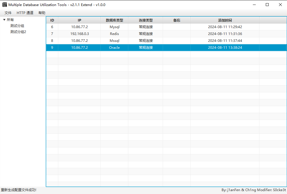Click ID cell 8
Image resolution: width=287 pixels, height=194 pixels.
pos(52,41)
